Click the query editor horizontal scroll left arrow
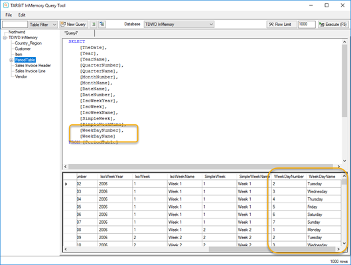 pyautogui.click(x=66, y=167)
